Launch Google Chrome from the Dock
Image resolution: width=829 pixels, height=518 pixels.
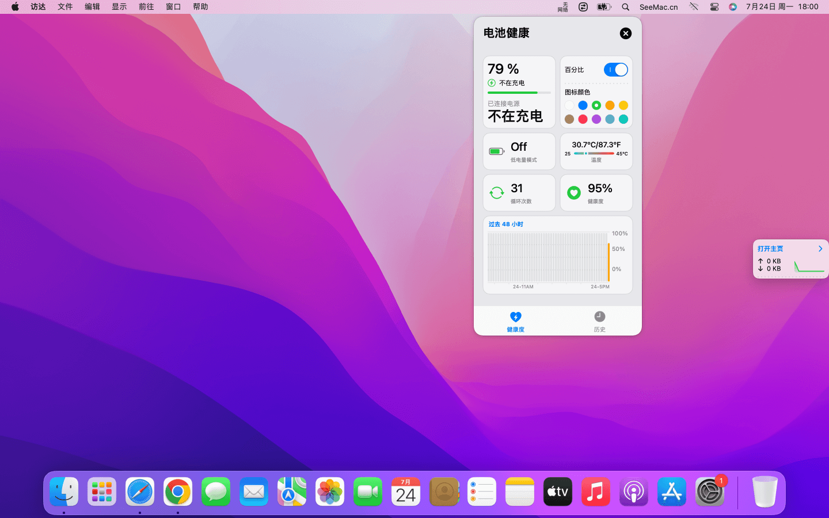pos(178,492)
